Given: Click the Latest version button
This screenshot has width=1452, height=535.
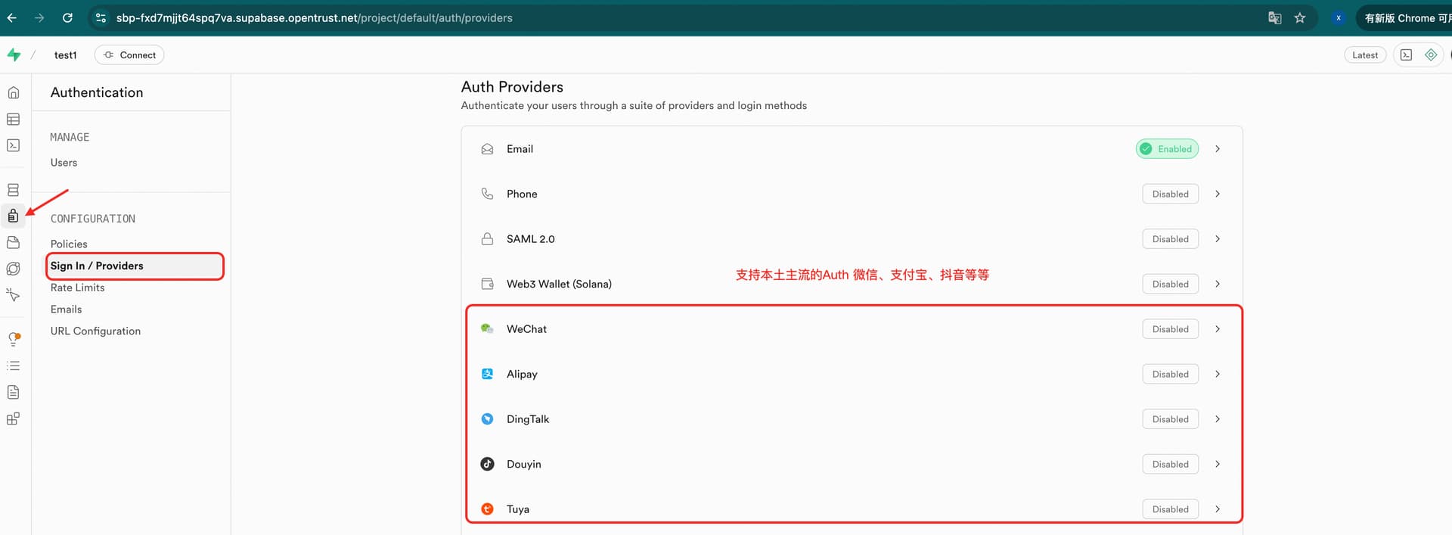Looking at the screenshot, I should [x=1364, y=54].
